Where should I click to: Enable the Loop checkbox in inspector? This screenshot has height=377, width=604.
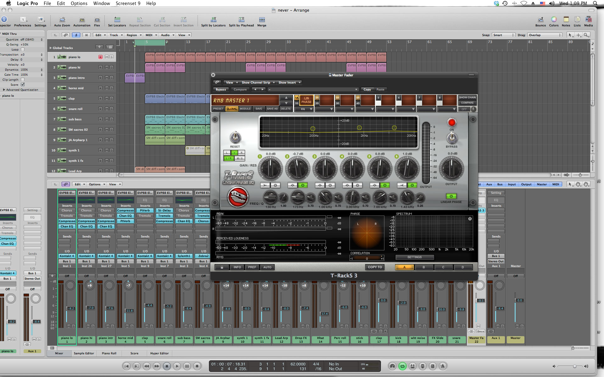23,50
